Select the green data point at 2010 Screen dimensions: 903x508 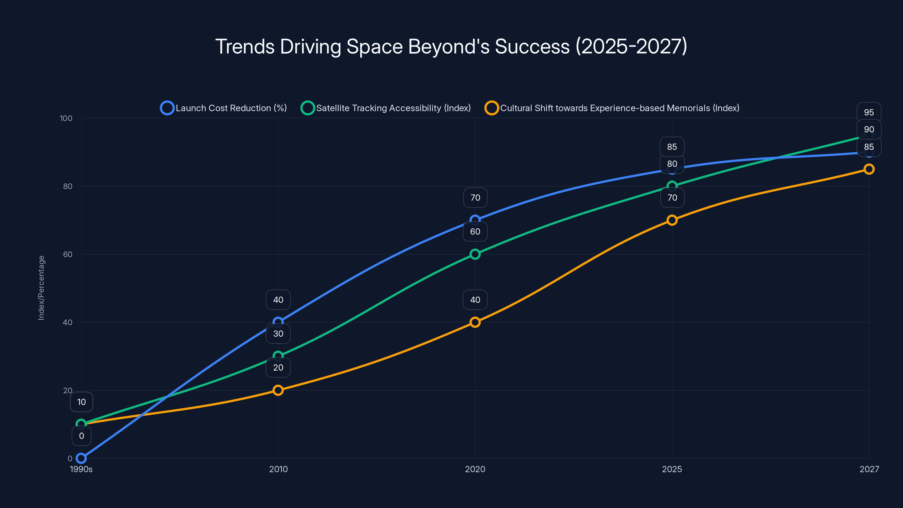coord(278,356)
